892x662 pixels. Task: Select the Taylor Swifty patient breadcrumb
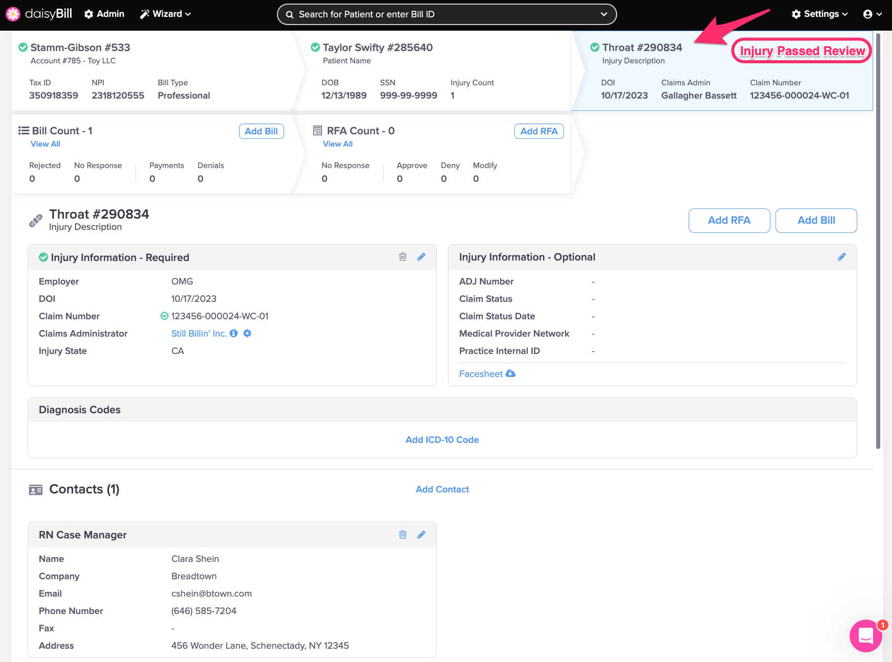[377, 48]
